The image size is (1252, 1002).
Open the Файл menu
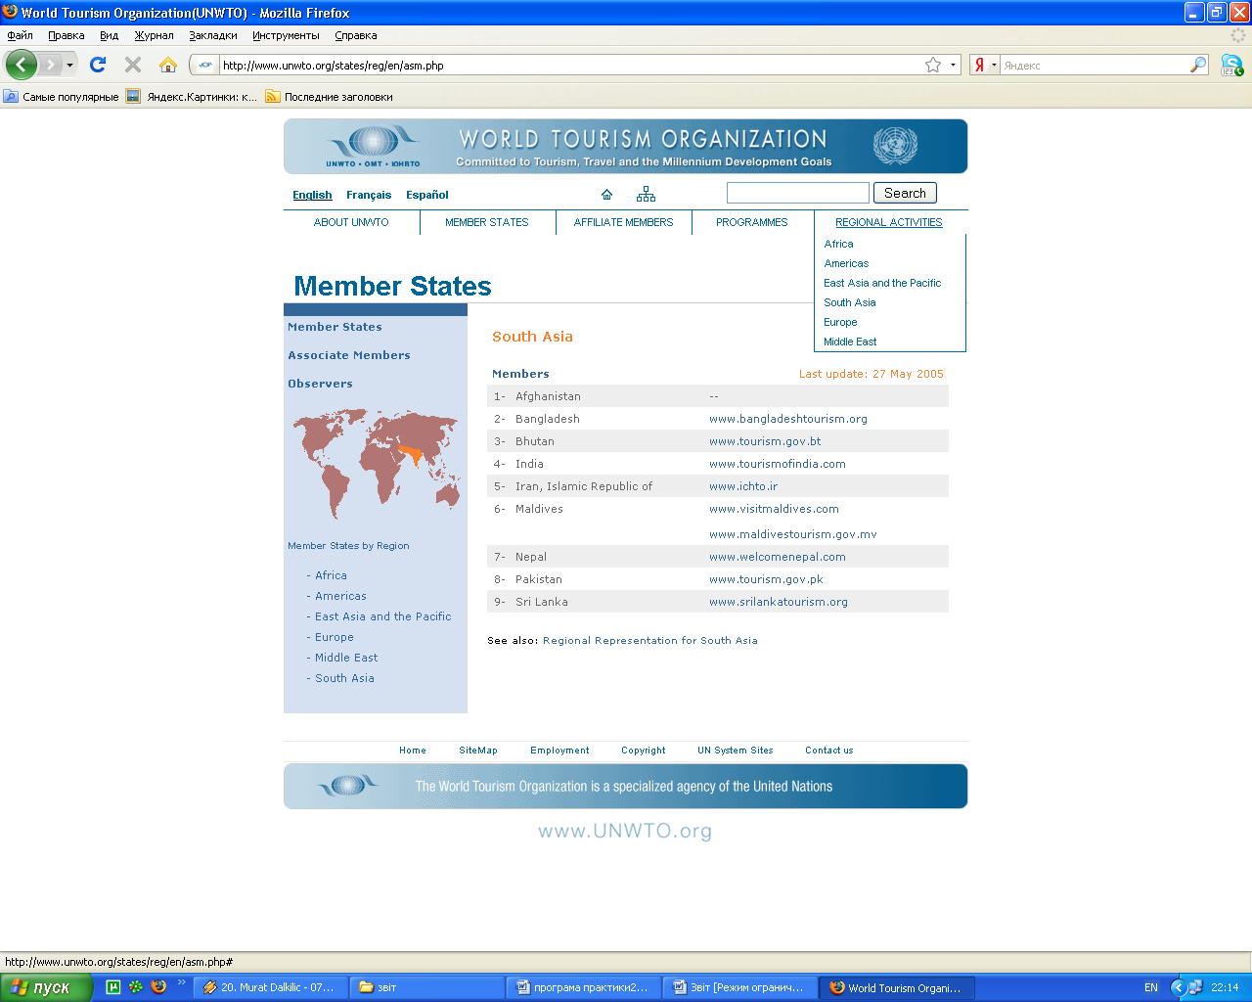pyautogui.click(x=20, y=35)
